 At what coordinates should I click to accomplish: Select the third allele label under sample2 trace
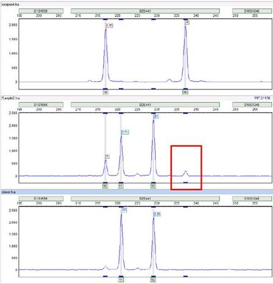pos(153,186)
